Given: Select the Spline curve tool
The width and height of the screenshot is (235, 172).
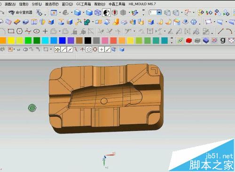Looking at the screenshot, I should tap(28, 31).
